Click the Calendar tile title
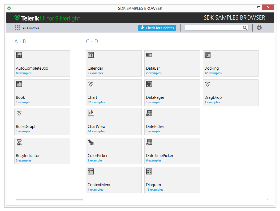Image resolution: width=280 pixels, height=211 pixels. (95, 68)
